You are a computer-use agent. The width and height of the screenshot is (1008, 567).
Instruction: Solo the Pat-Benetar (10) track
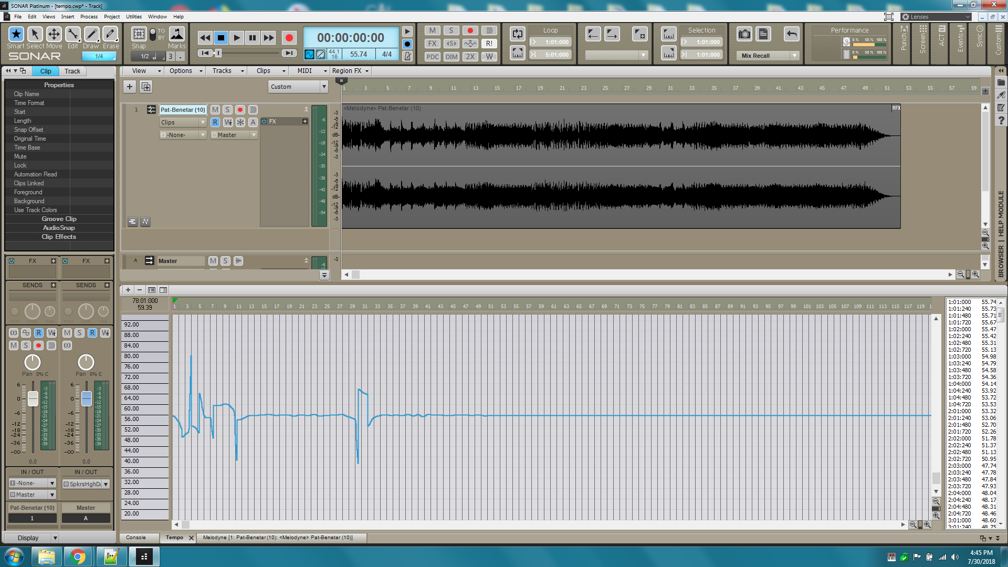(227, 110)
